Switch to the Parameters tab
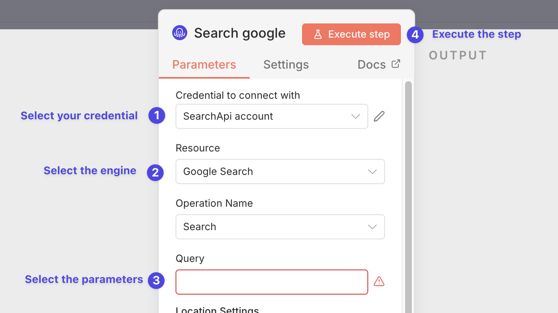558x313 pixels. click(204, 64)
